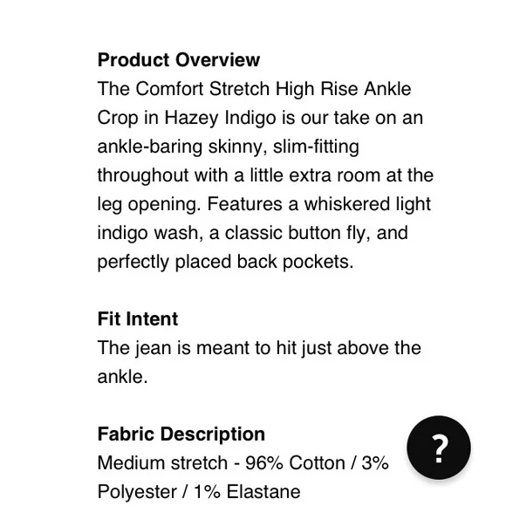Click the words leg opening
506x506 pixels.
(149, 204)
